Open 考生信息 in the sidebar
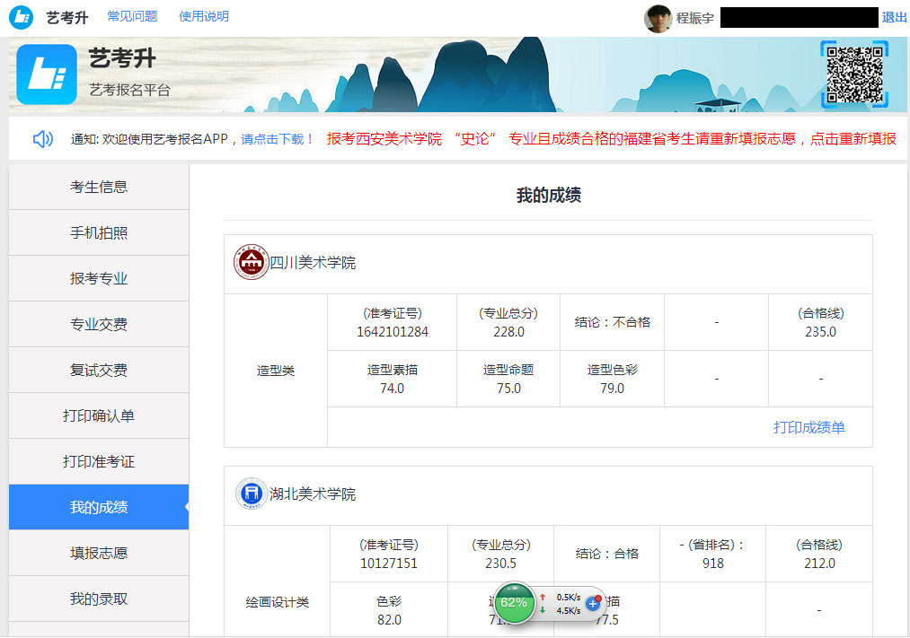Image resolution: width=910 pixels, height=638 pixels. [x=99, y=187]
